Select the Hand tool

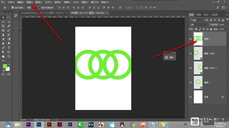(3, 56)
